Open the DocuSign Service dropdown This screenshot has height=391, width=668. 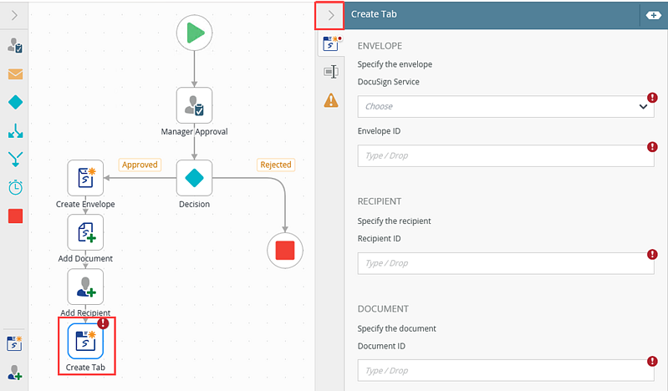pos(505,106)
